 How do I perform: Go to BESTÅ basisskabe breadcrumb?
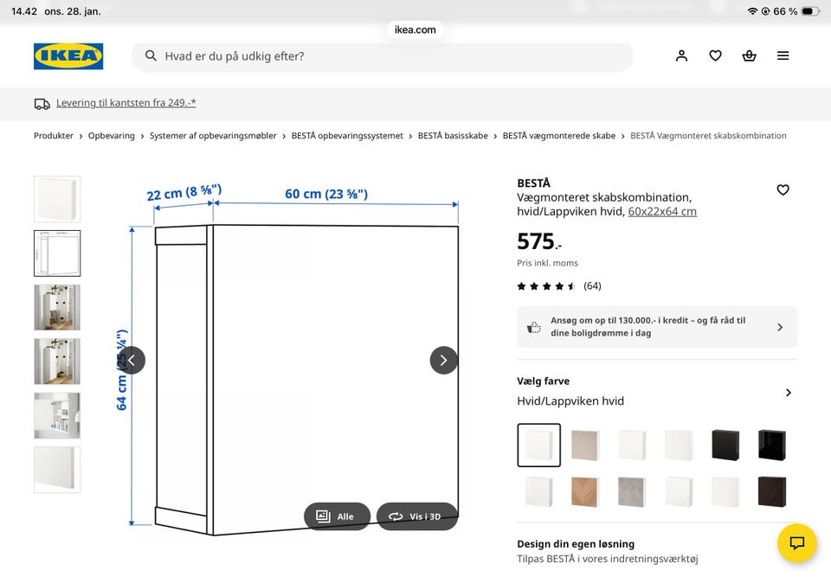point(453,136)
